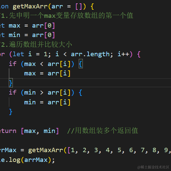Screen dimensions: 171x171
Task: Click the comment '1.先申明一个max变量存放数组的第一个值'
Action: click(67, 16)
